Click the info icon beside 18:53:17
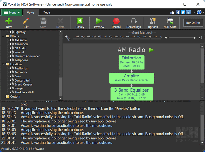Viewport: 205px width, 152px height. coord(18,108)
